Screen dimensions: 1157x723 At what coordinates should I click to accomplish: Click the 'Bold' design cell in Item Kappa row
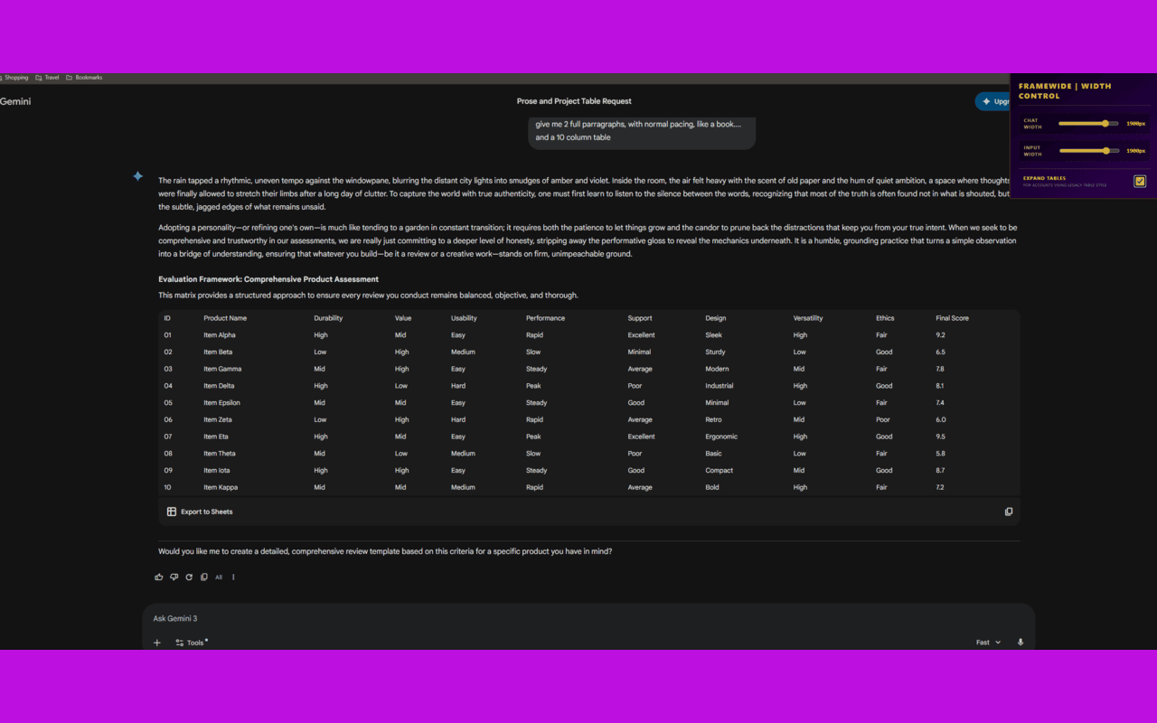[713, 487]
